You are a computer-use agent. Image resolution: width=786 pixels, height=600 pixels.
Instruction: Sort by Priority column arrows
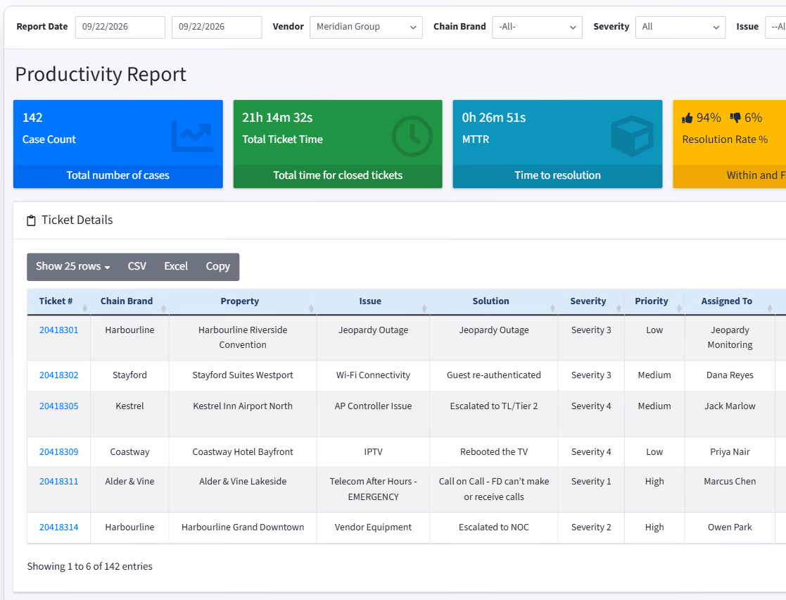(679, 308)
